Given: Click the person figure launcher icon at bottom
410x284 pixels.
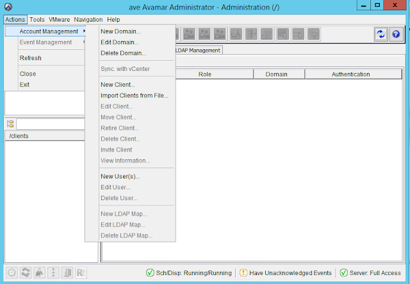Looking at the screenshot, I should pos(40,272).
